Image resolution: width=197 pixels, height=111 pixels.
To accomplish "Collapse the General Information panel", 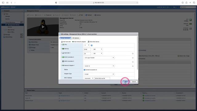I will click(28, 39).
